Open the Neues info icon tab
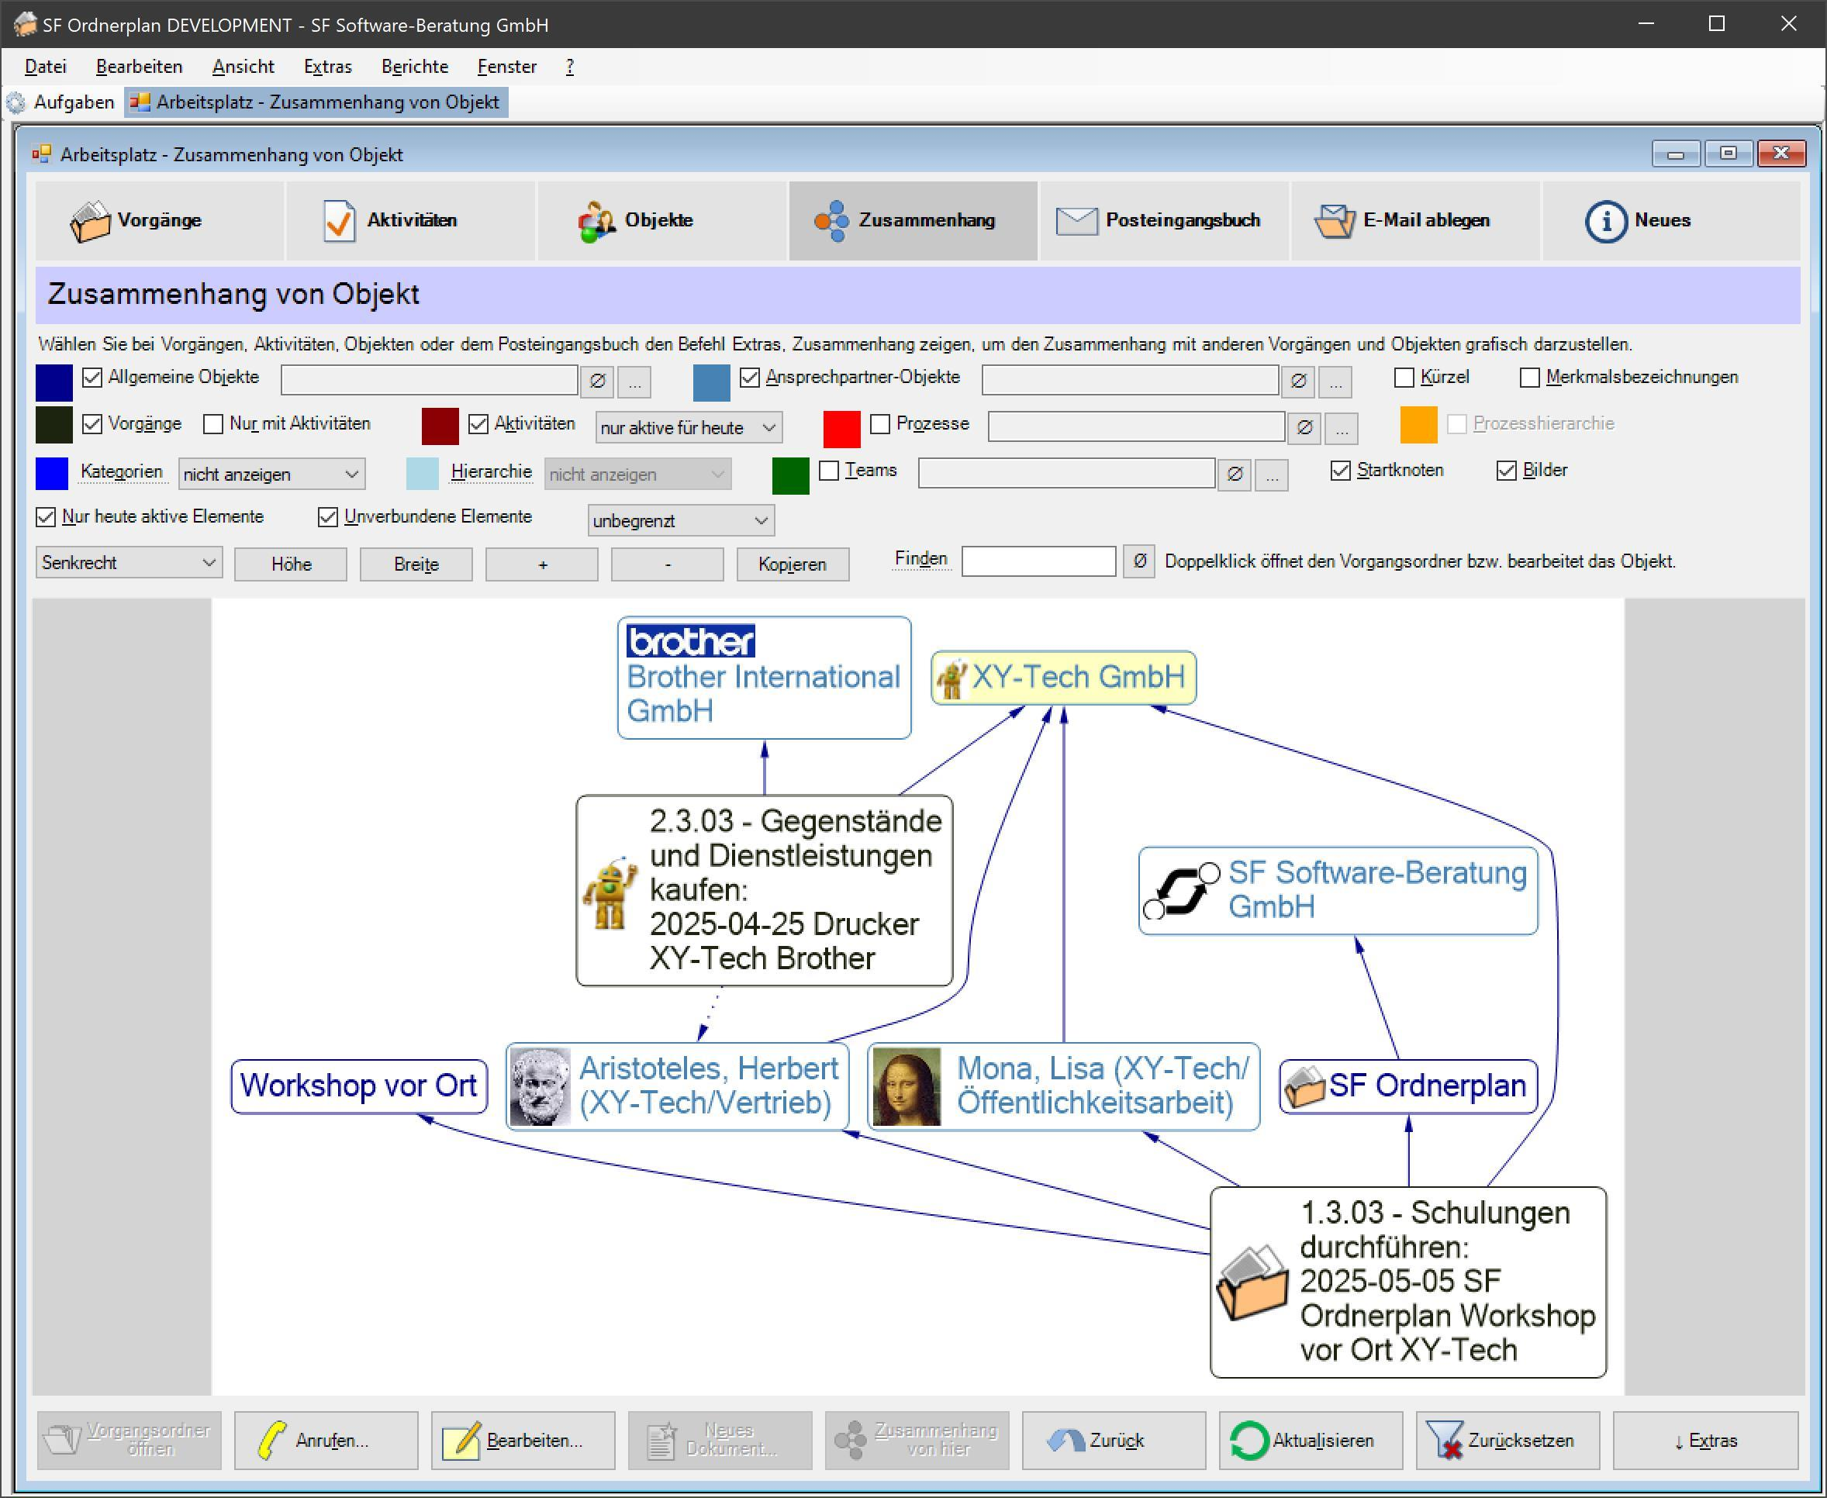 click(1605, 221)
